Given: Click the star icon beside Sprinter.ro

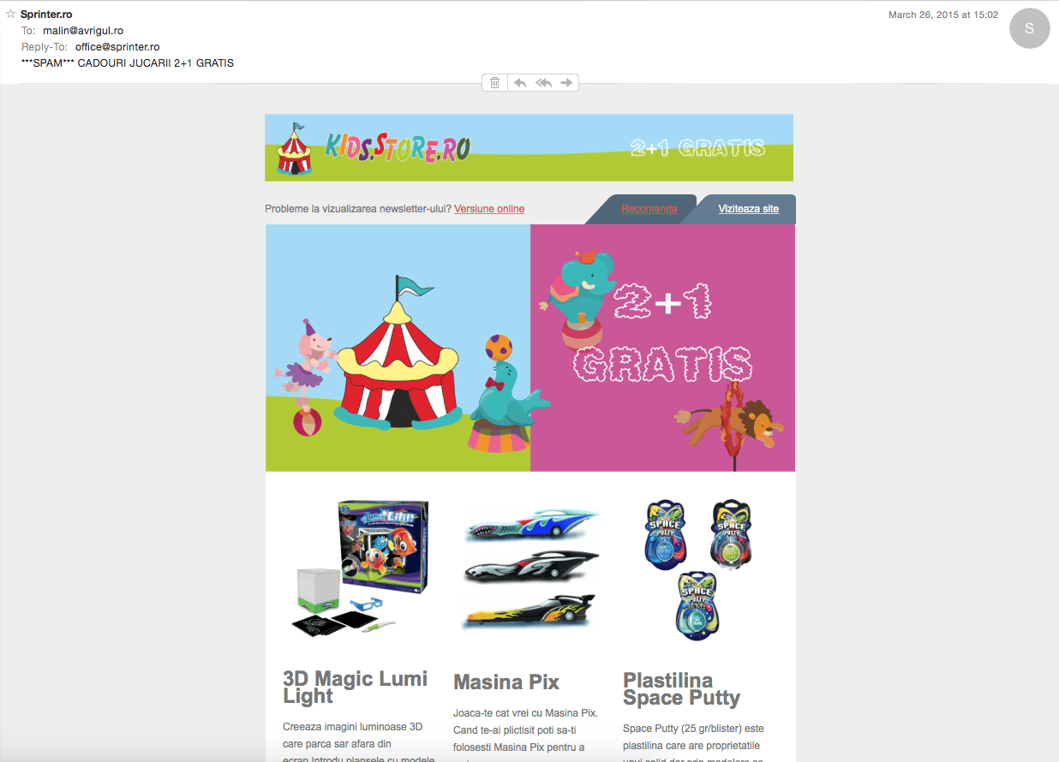Looking at the screenshot, I should pos(10,14).
